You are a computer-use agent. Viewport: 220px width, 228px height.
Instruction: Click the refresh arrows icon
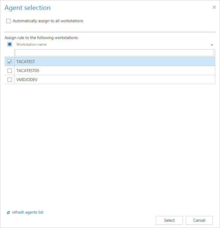click(x=8, y=213)
